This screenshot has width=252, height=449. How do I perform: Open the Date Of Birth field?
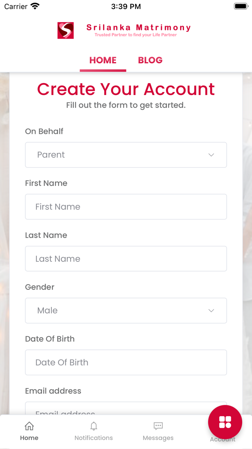tap(126, 362)
